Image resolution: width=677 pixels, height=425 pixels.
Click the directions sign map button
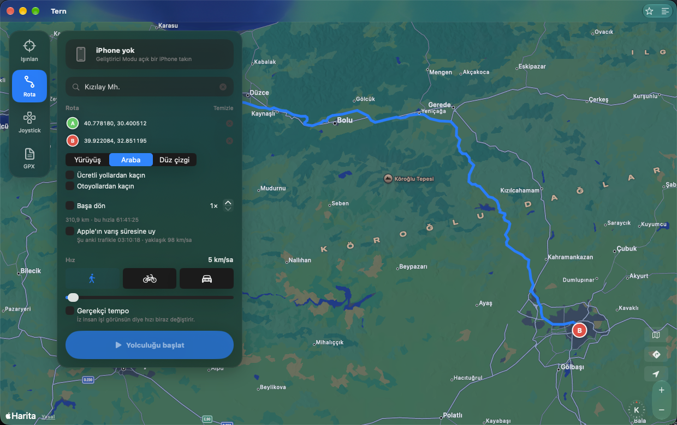(656, 354)
